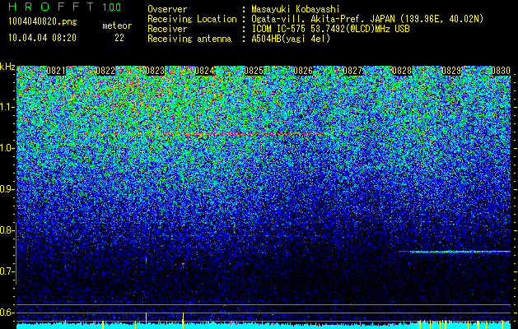Image resolution: width=518 pixels, height=329 pixels.
Task: Click the 0826 time marker
Action: (x=303, y=71)
